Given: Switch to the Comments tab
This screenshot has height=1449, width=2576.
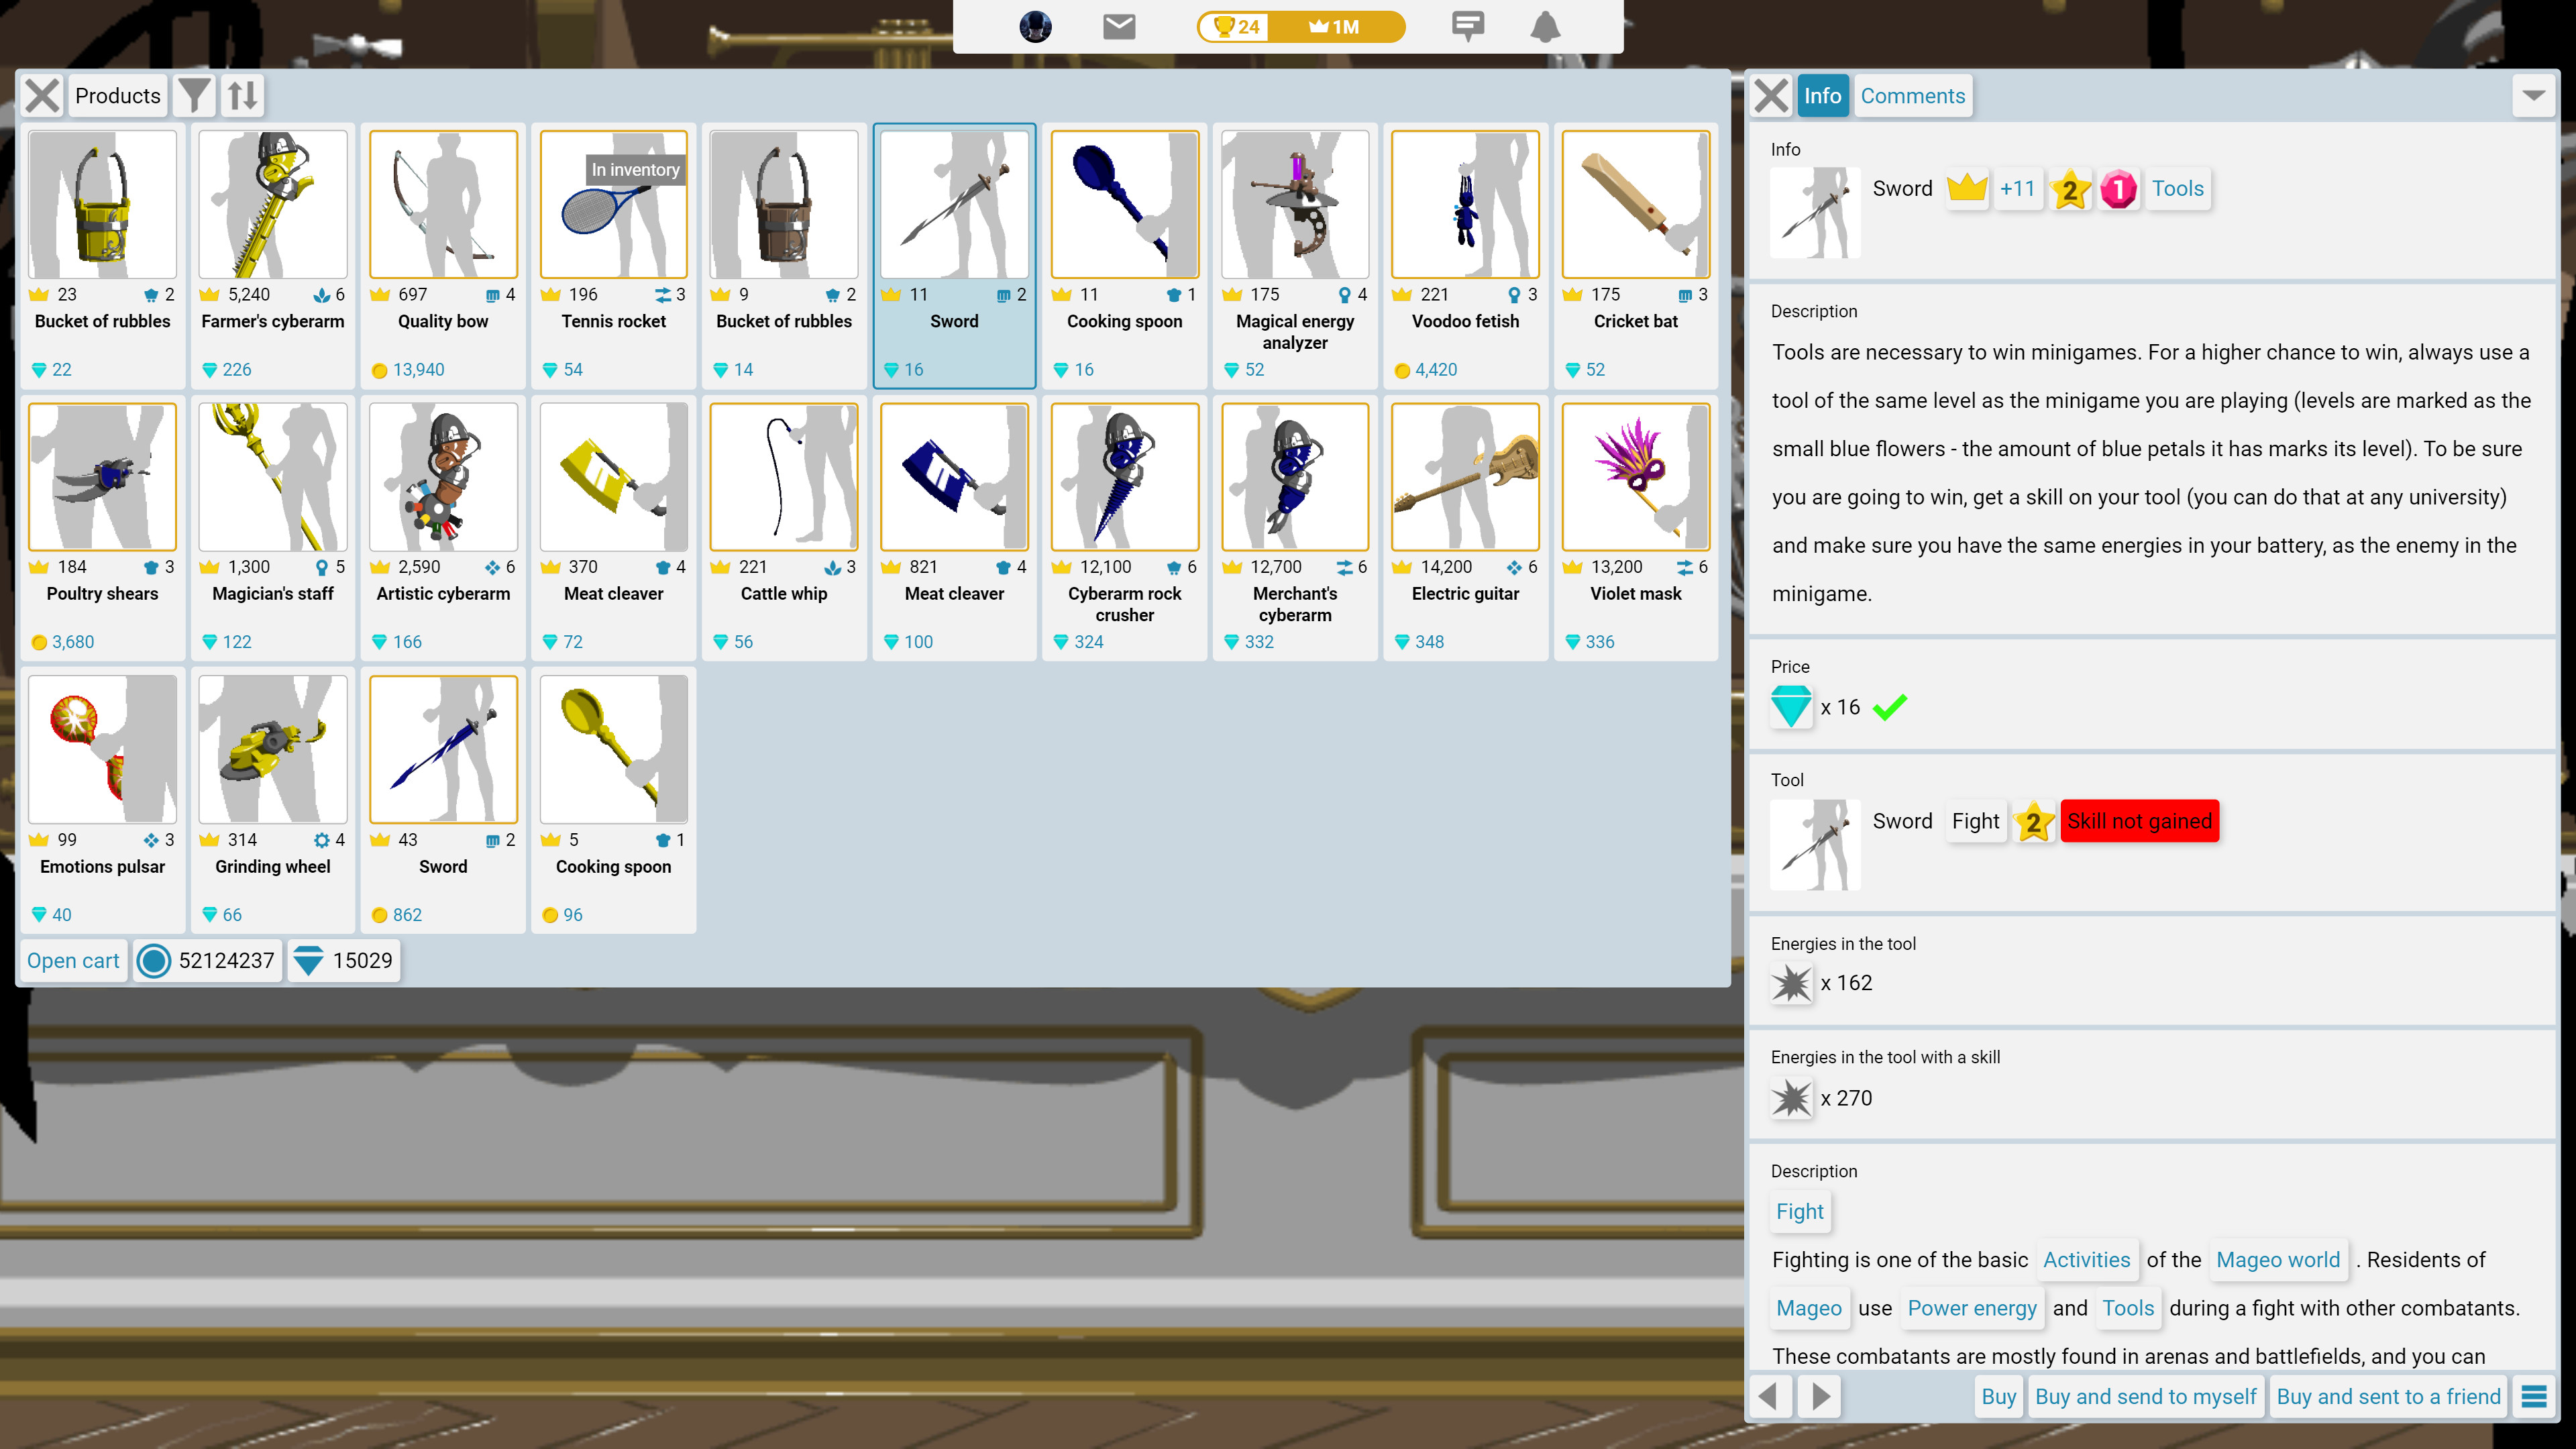Looking at the screenshot, I should [x=1912, y=95].
